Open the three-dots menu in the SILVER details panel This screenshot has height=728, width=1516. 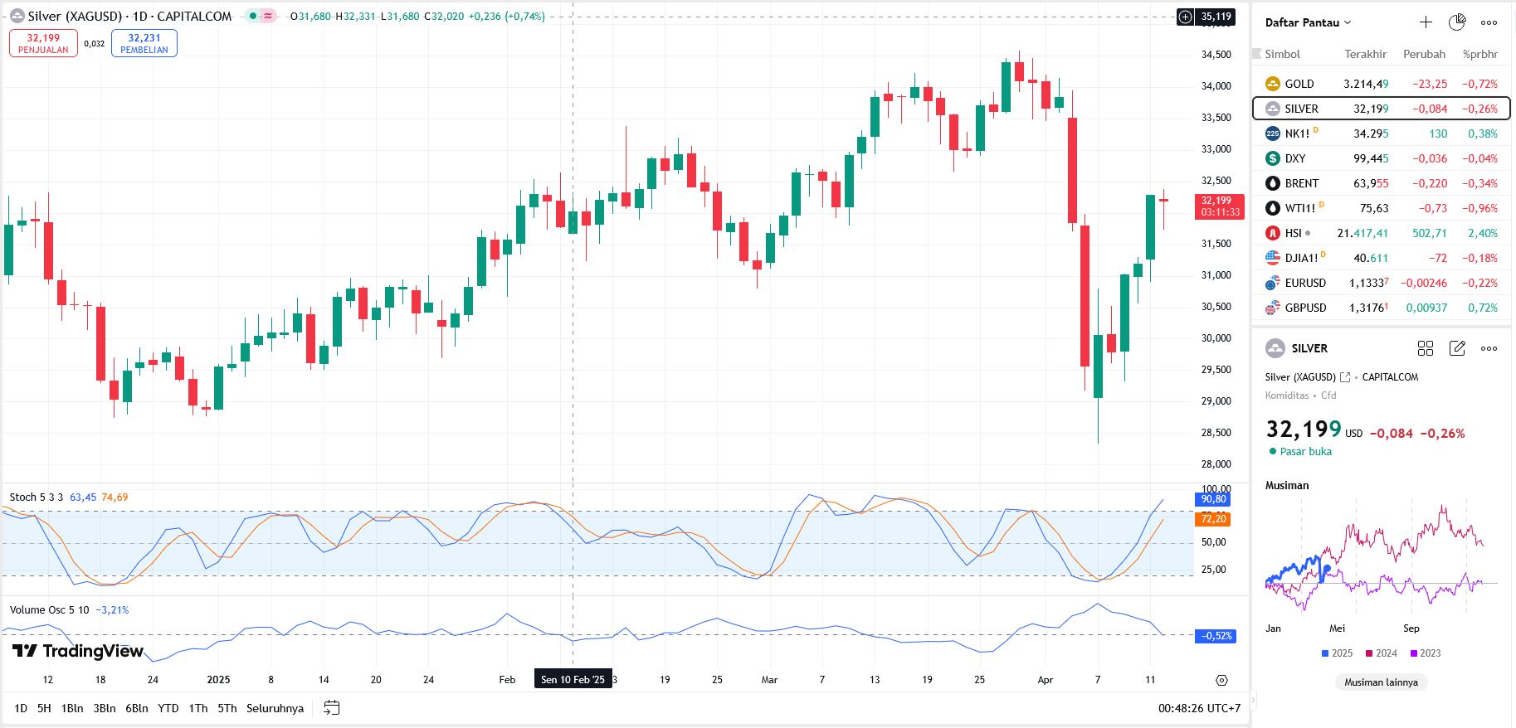click(1489, 348)
